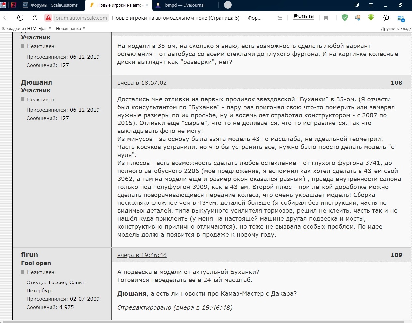Close the active forum tab

pyautogui.click(x=147, y=5)
